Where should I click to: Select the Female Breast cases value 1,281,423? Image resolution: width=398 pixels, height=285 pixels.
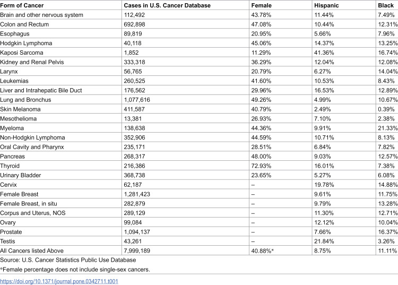click(x=137, y=194)
